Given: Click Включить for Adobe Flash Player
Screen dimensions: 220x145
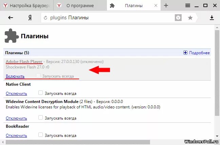Looking at the screenshot, I should [15, 76].
